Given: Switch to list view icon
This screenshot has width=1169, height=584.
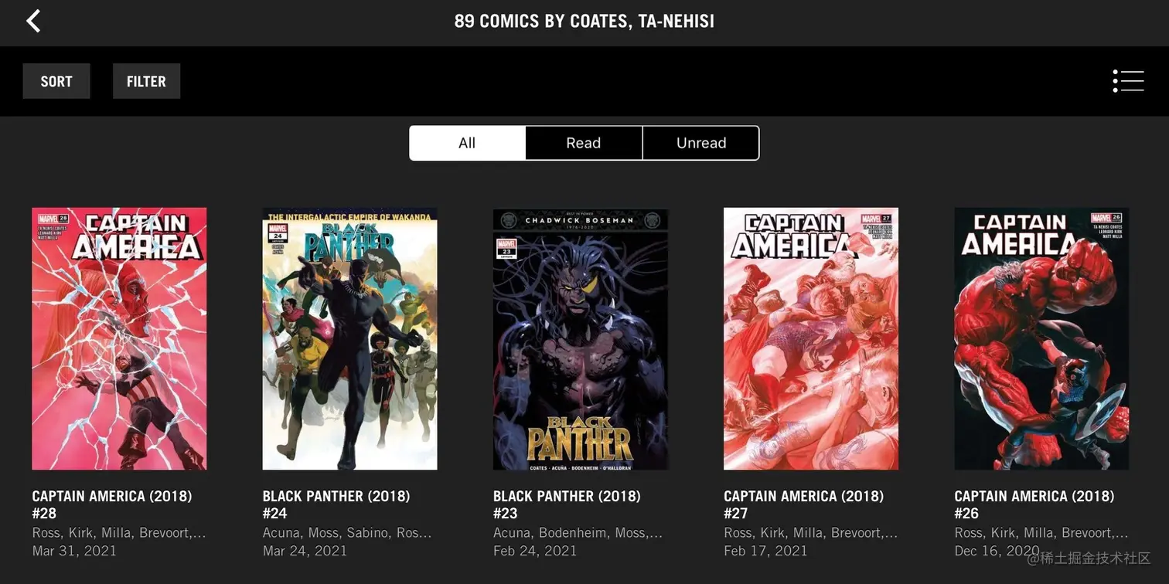Looking at the screenshot, I should click(x=1128, y=81).
